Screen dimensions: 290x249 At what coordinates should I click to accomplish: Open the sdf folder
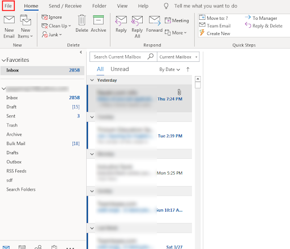(42, 180)
